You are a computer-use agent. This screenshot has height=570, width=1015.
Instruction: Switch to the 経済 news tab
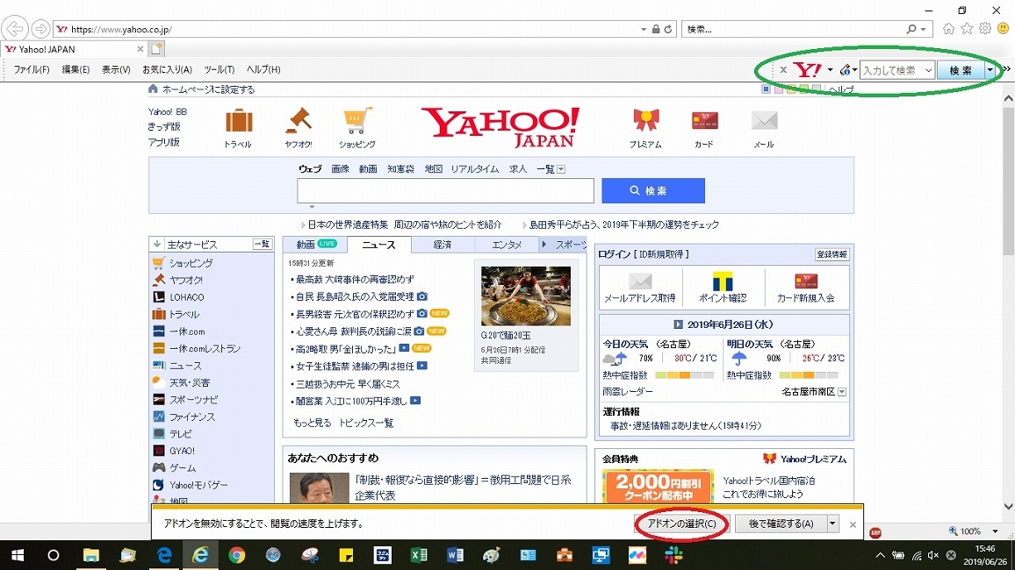point(443,245)
